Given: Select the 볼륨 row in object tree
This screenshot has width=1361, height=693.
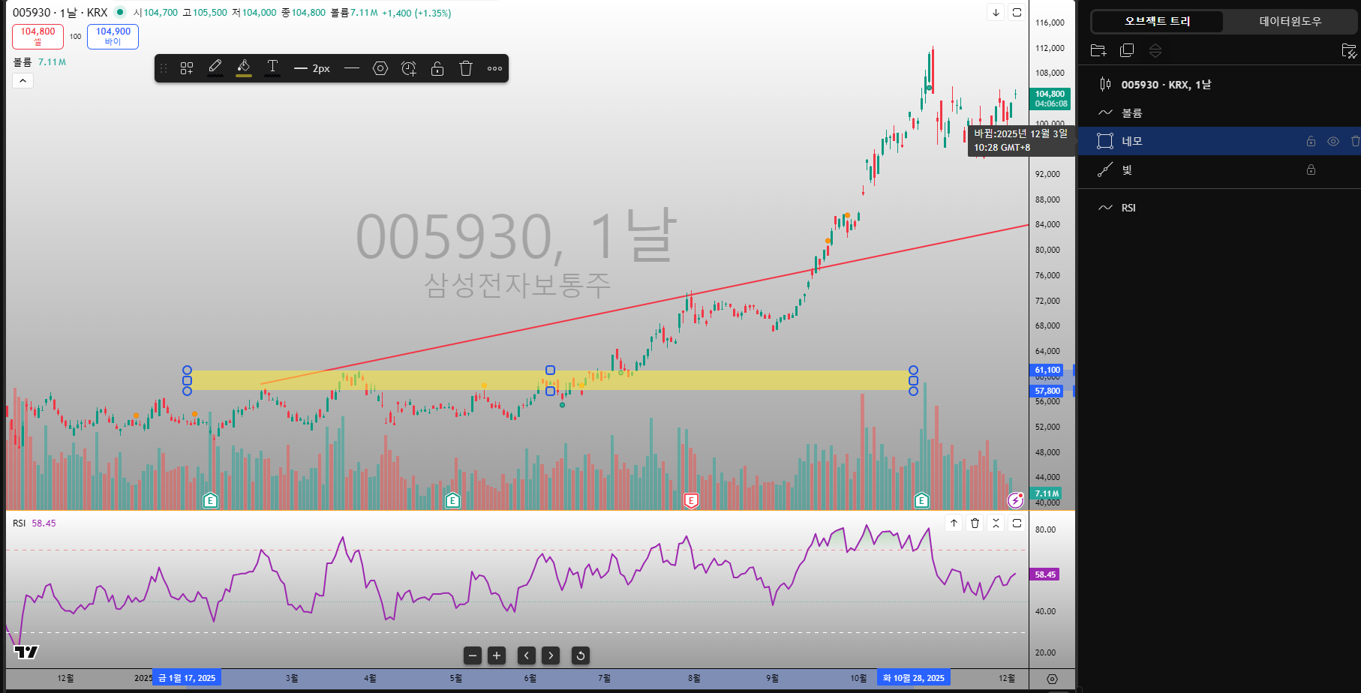Looking at the screenshot, I should point(1219,112).
